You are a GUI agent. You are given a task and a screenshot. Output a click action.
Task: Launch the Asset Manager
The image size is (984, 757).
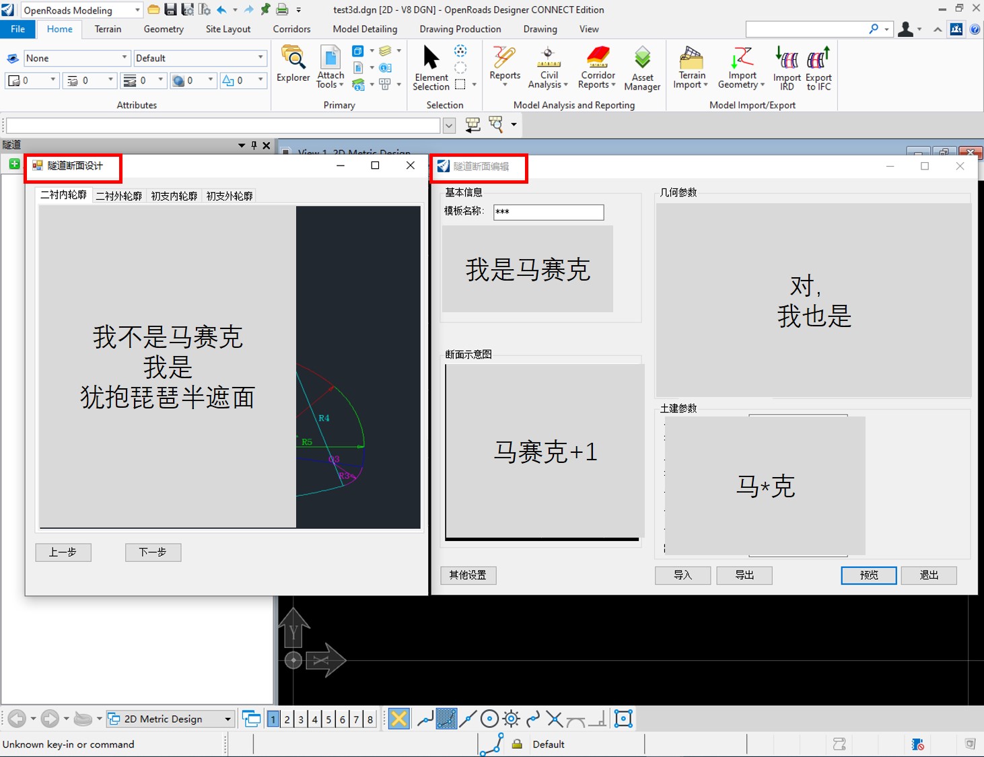coord(642,65)
